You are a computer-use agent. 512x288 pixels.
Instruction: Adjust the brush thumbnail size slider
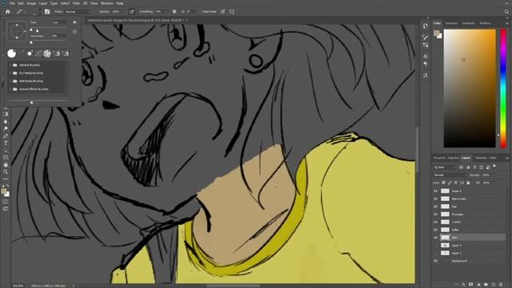click(32, 102)
